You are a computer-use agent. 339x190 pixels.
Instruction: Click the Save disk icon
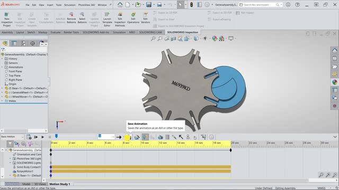click(x=148, y=5)
